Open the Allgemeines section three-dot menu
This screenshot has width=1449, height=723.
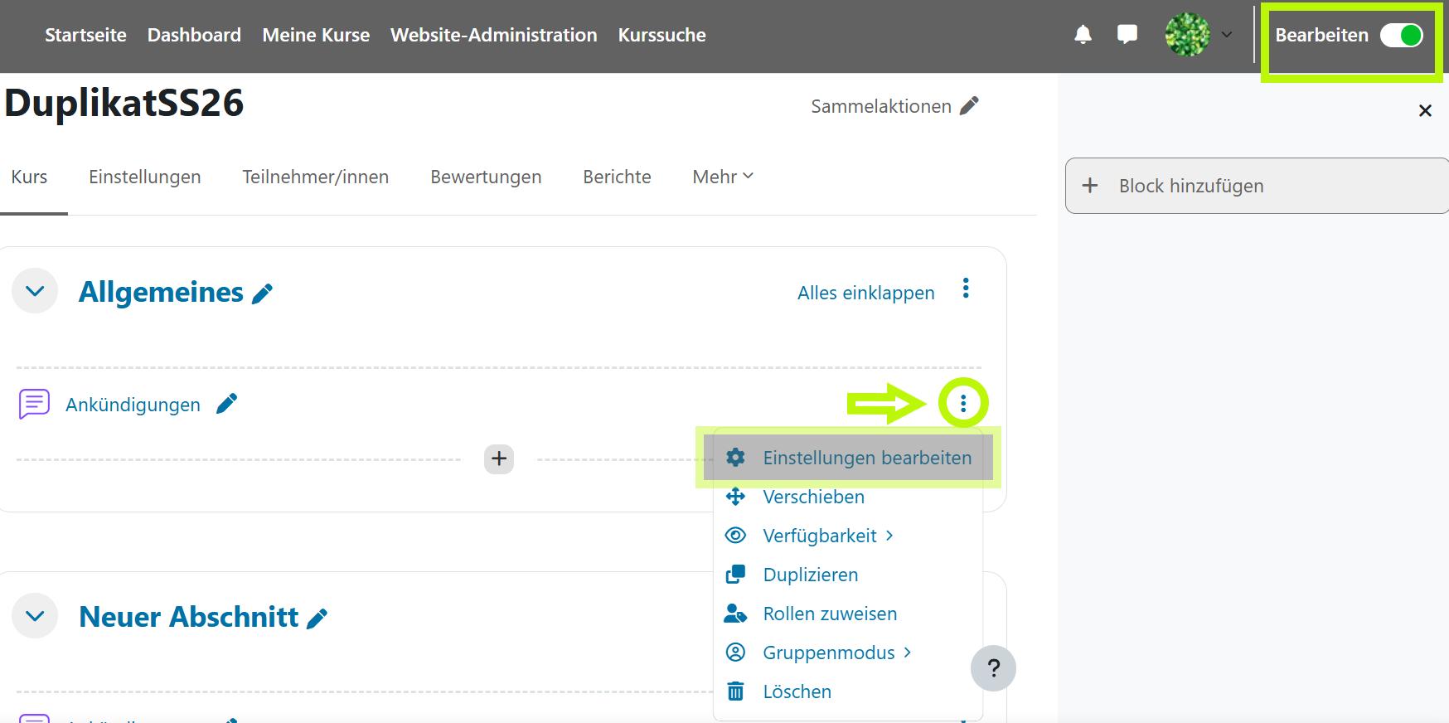tap(966, 289)
